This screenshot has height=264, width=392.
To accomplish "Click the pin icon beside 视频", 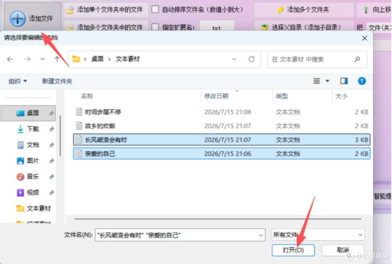I will [x=52, y=193].
